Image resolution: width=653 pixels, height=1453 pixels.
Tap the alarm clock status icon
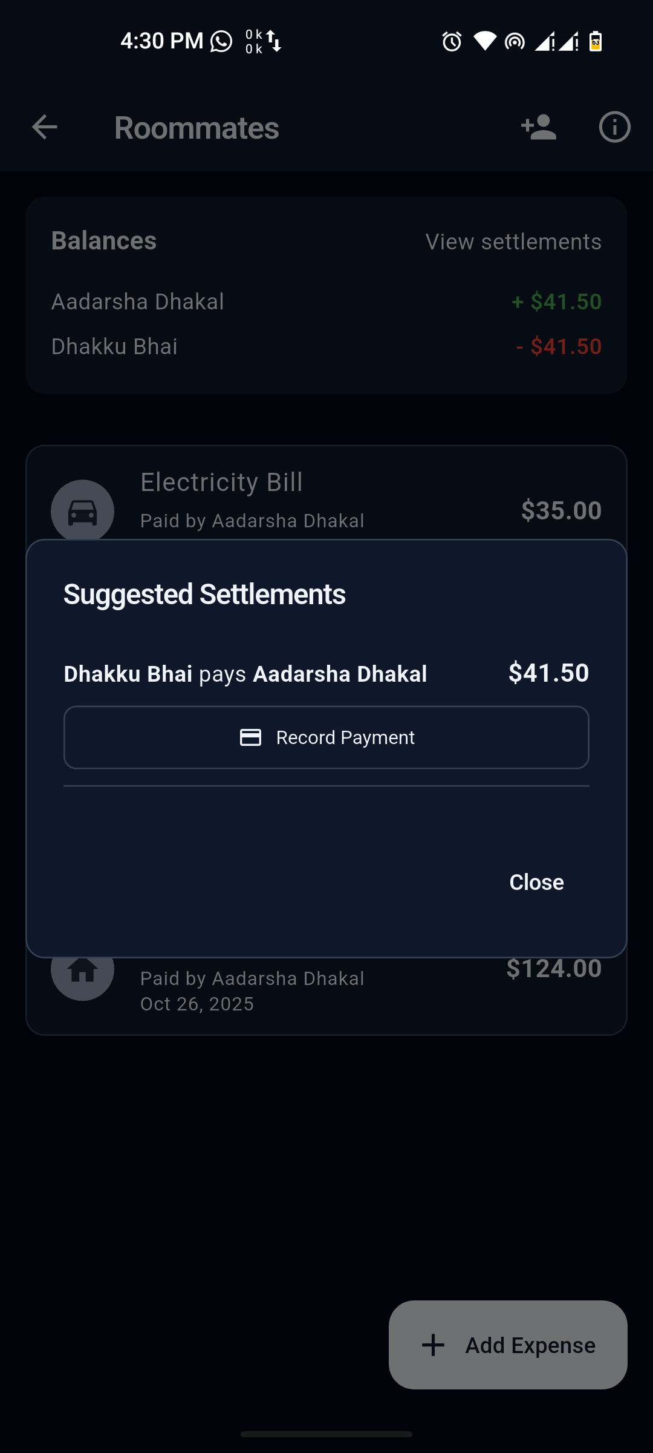point(452,41)
